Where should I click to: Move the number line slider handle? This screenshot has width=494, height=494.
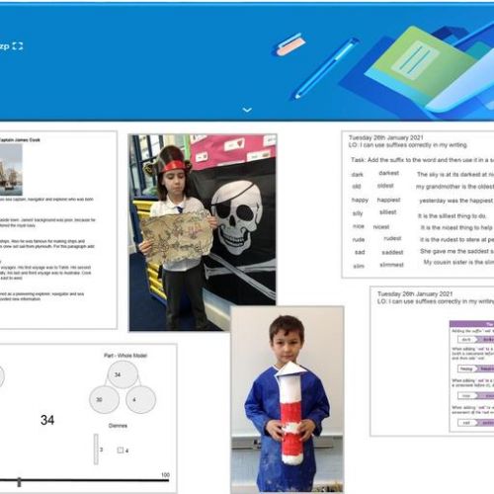click(x=19, y=482)
